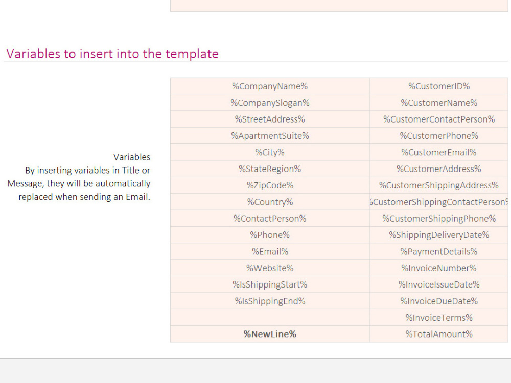
Task: Click the %ZipCode% cell
Action: pos(270,185)
